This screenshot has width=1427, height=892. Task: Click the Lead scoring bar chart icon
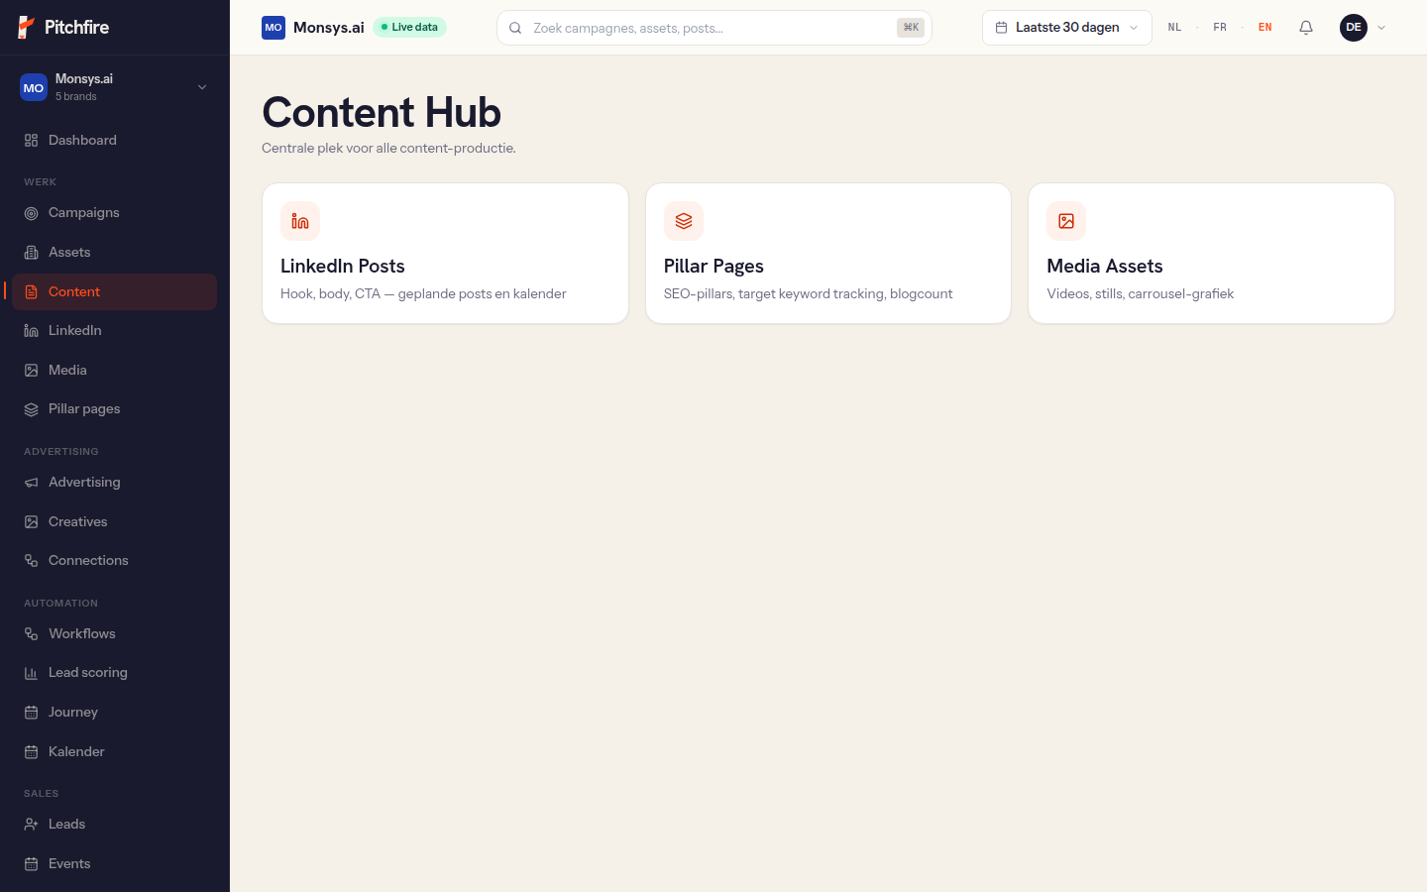pyautogui.click(x=32, y=673)
